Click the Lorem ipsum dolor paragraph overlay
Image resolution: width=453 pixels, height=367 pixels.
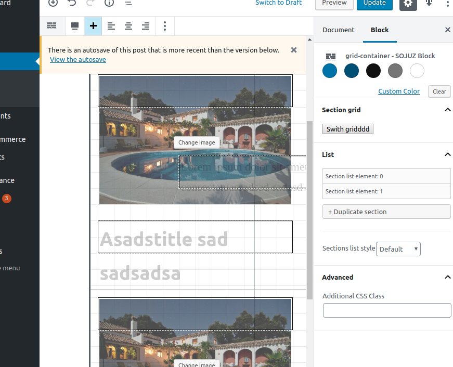[x=242, y=172]
